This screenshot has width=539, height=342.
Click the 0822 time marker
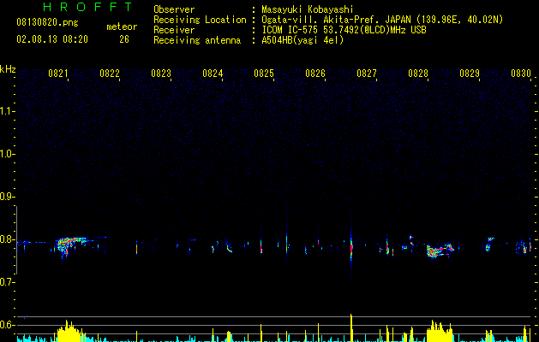[x=110, y=74]
